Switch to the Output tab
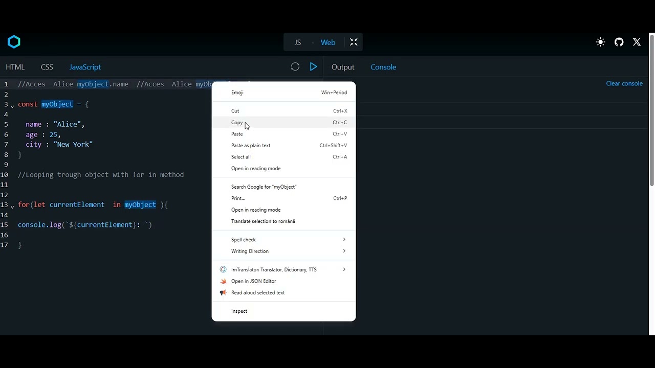Screen dimensions: 655x368 pos(343,67)
